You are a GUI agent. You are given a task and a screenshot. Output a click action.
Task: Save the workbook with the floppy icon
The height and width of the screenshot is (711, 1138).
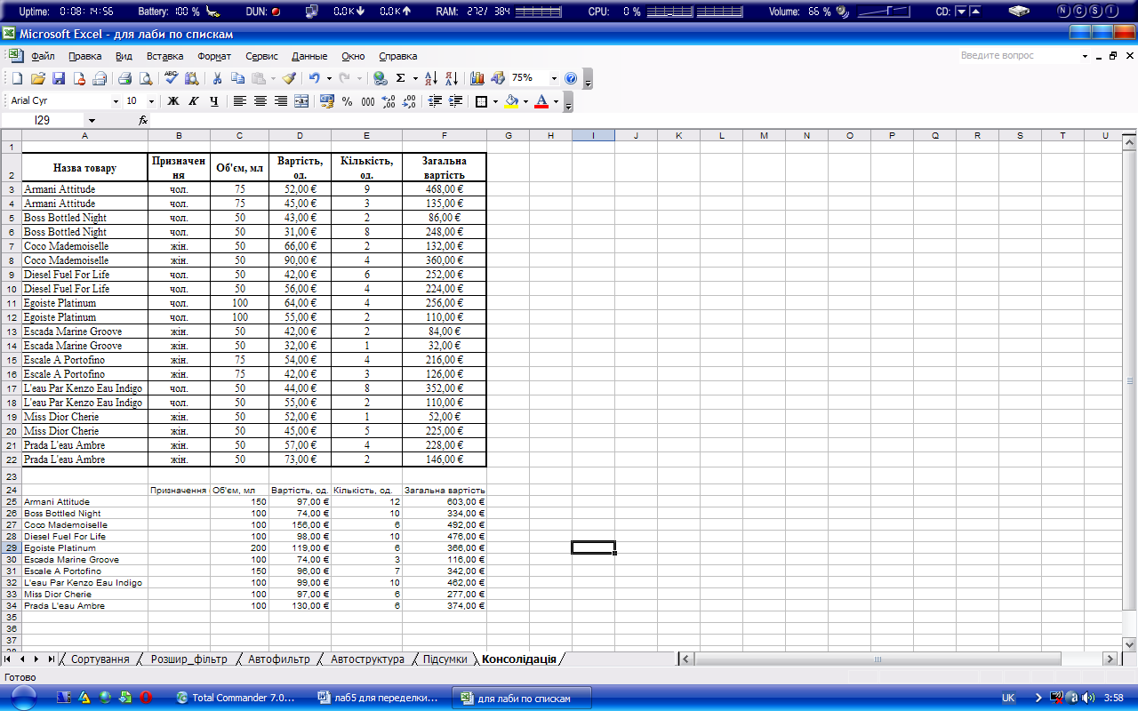[x=59, y=78]
